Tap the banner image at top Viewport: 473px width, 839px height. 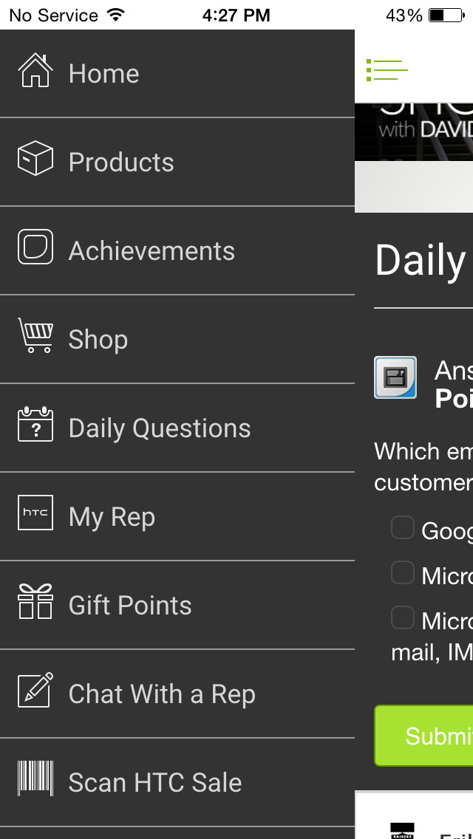click(414, 157)
